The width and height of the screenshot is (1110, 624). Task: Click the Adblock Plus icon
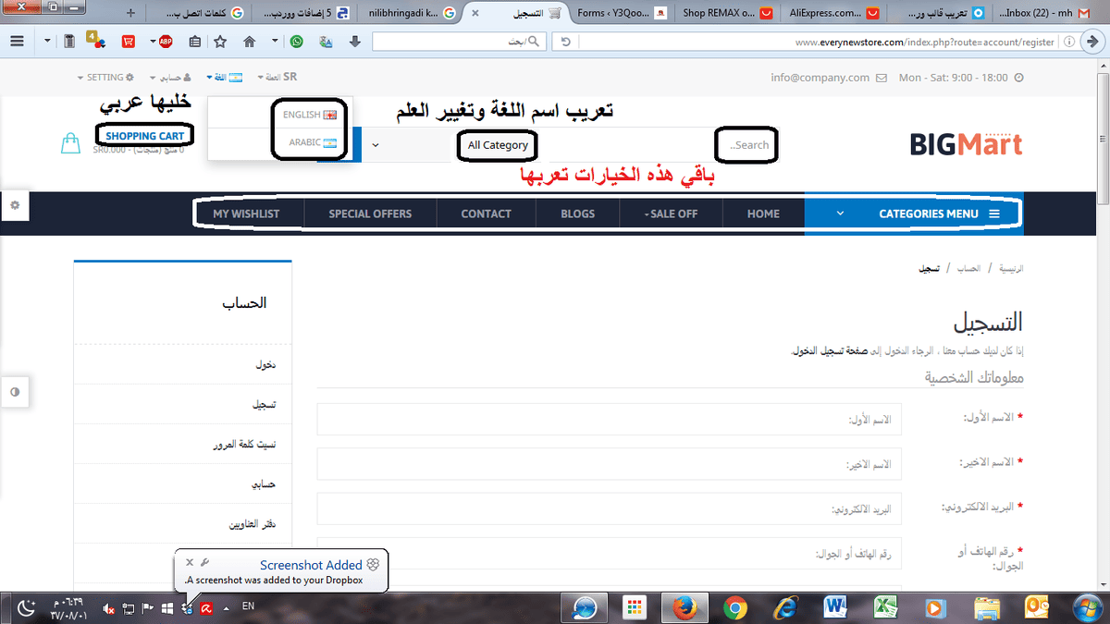[166, 42]
